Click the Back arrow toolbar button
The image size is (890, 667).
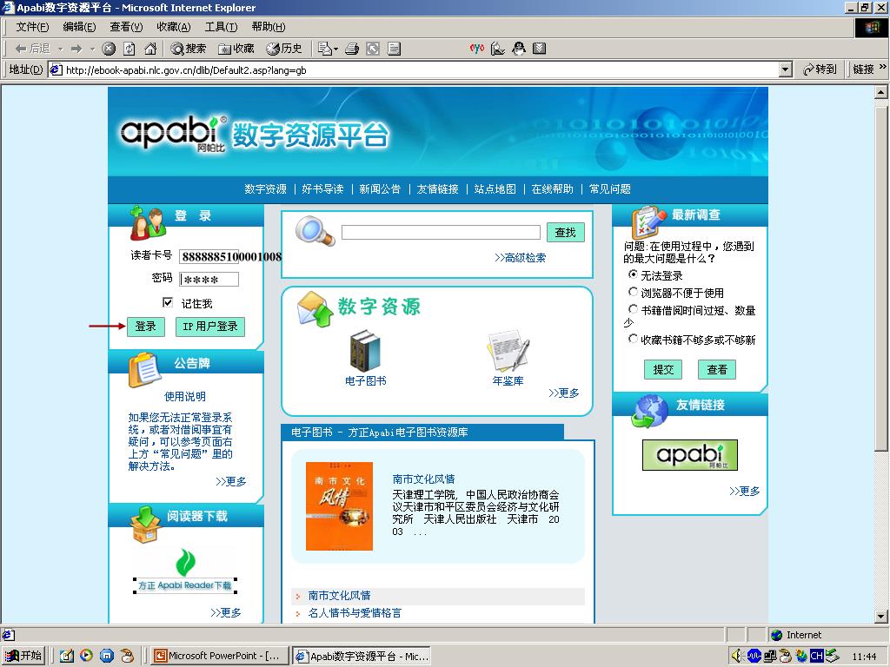[x=32, y=49]
